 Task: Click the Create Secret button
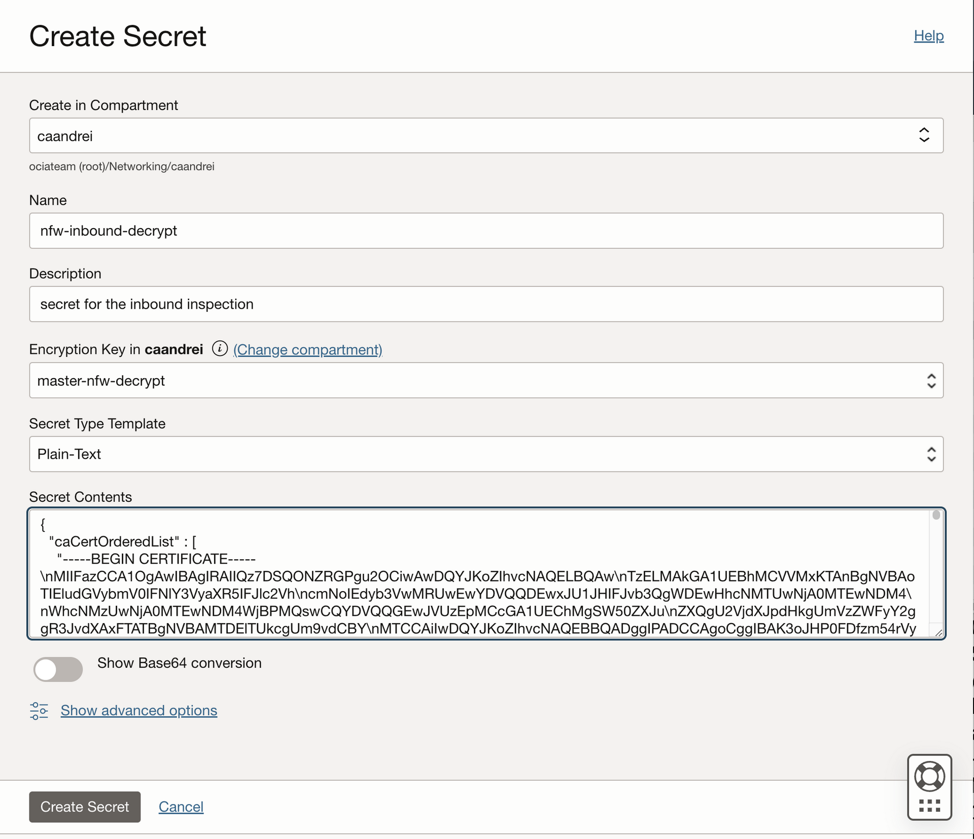(85, 807)
